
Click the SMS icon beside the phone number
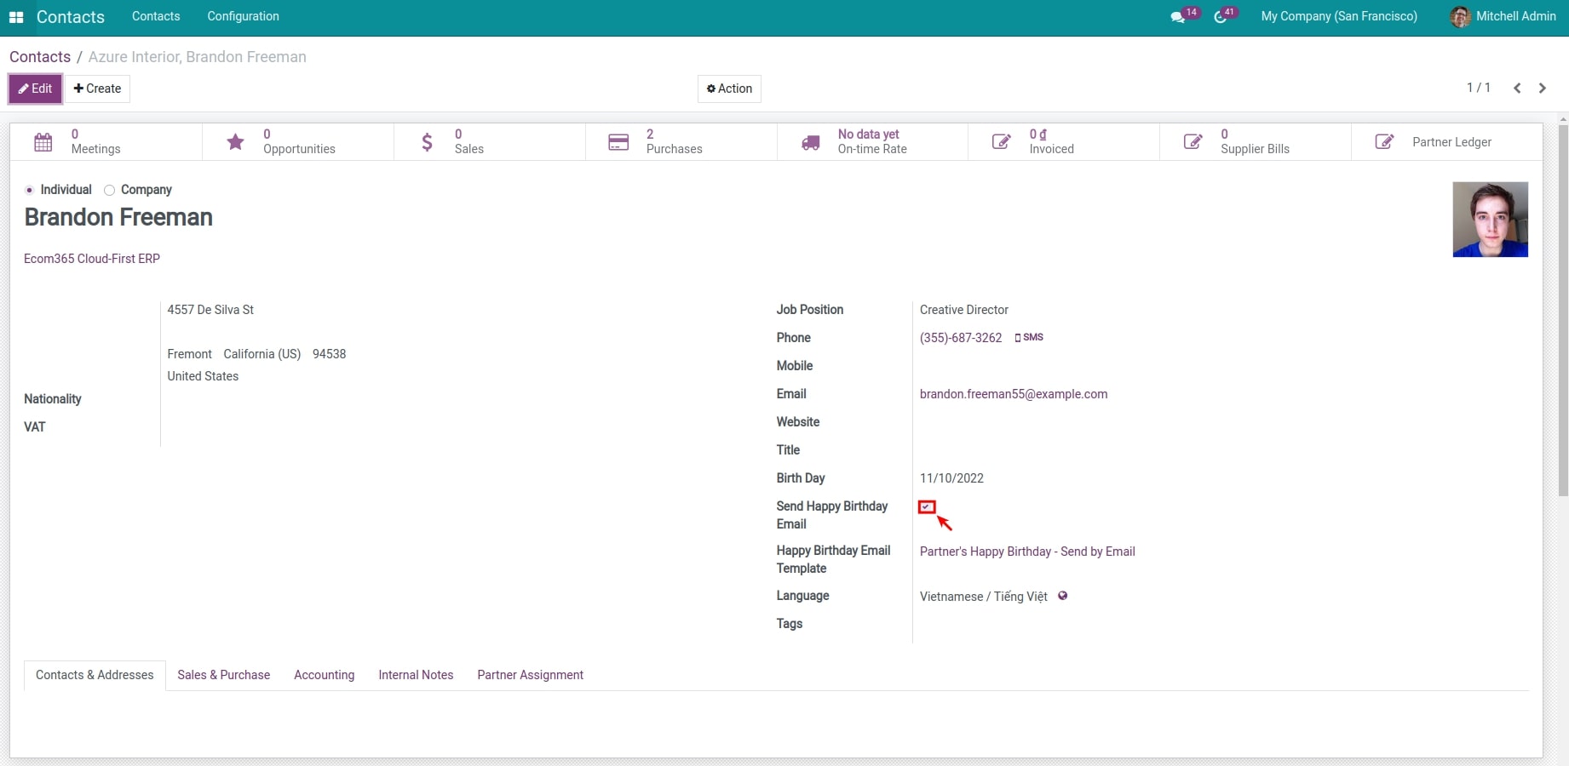[1029, 337]
